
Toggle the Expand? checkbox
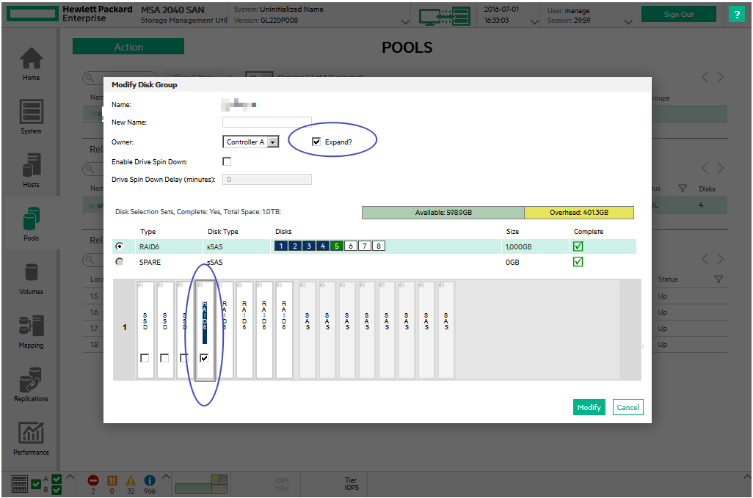[x=316, y=142]
